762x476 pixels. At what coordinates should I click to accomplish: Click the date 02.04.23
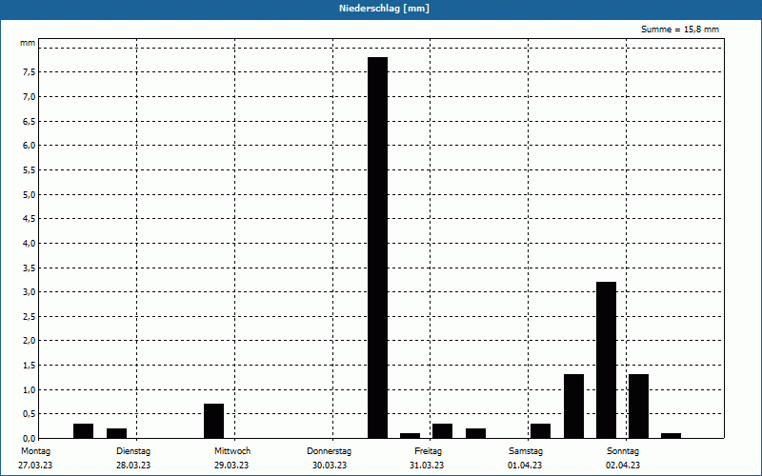pos(623,466)
